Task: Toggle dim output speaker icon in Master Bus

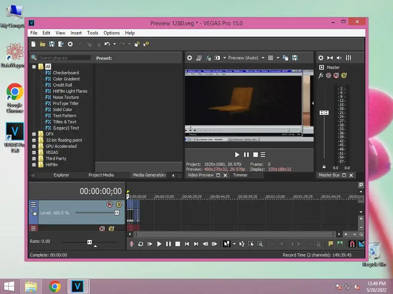Action: tap(339, 58)
